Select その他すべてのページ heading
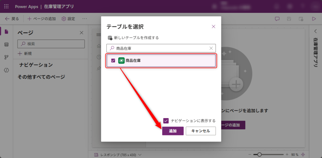 (41, 77)
